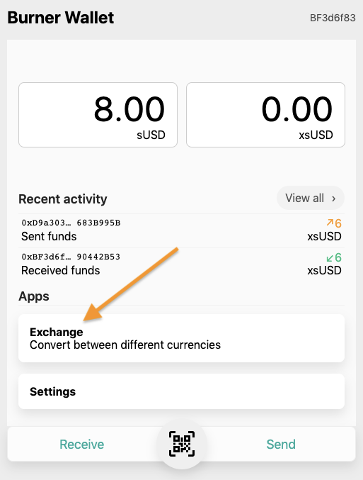This screenshot has width=363, height=480.
Task: Select the 8.00 sUSD balance card
Action: pos(98,115)
